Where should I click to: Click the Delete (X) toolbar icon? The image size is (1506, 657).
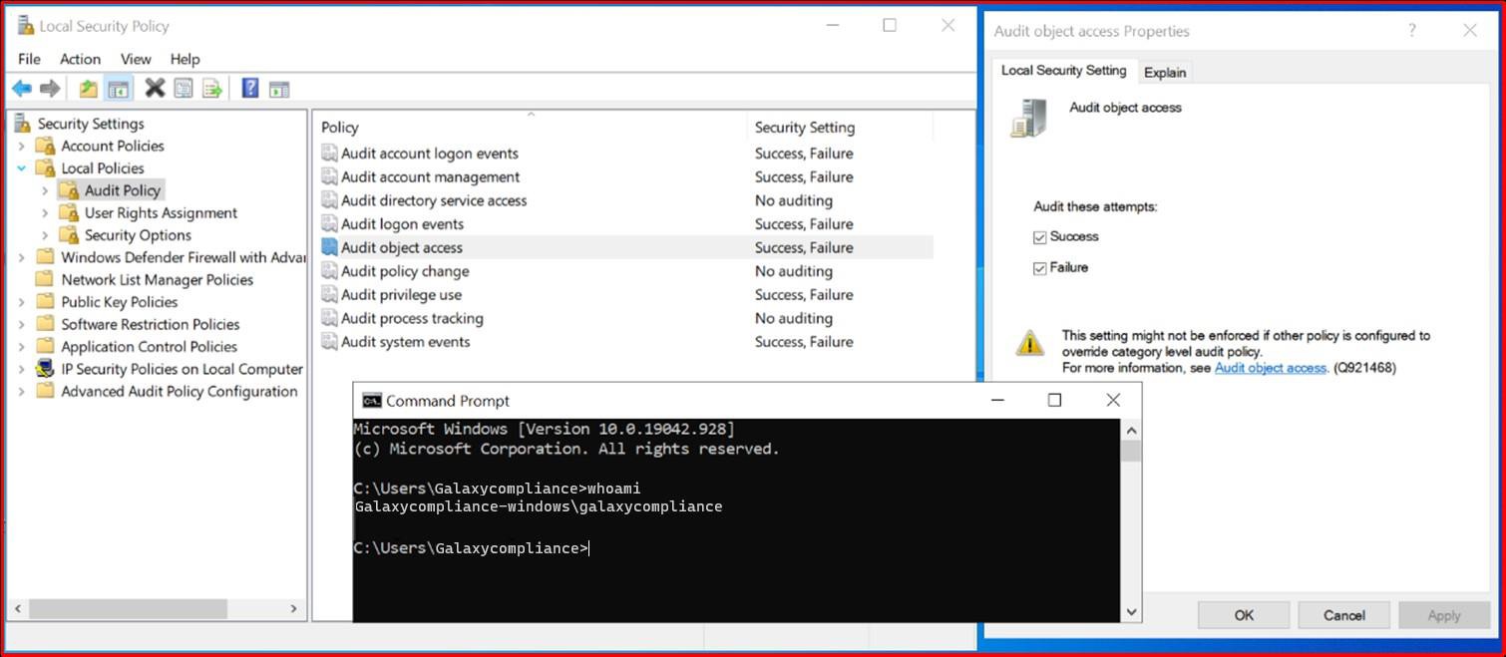(x=156, y=88)
